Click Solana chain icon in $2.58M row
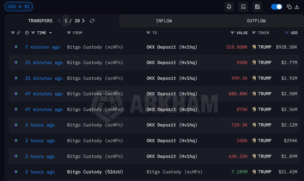Screen dimensions: 304x181 pyautogui.click(x=16, y=94)
